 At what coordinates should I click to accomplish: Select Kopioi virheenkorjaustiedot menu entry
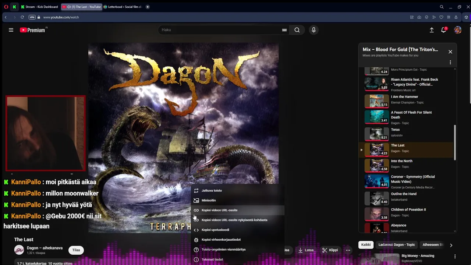click(x=237, y=240)
